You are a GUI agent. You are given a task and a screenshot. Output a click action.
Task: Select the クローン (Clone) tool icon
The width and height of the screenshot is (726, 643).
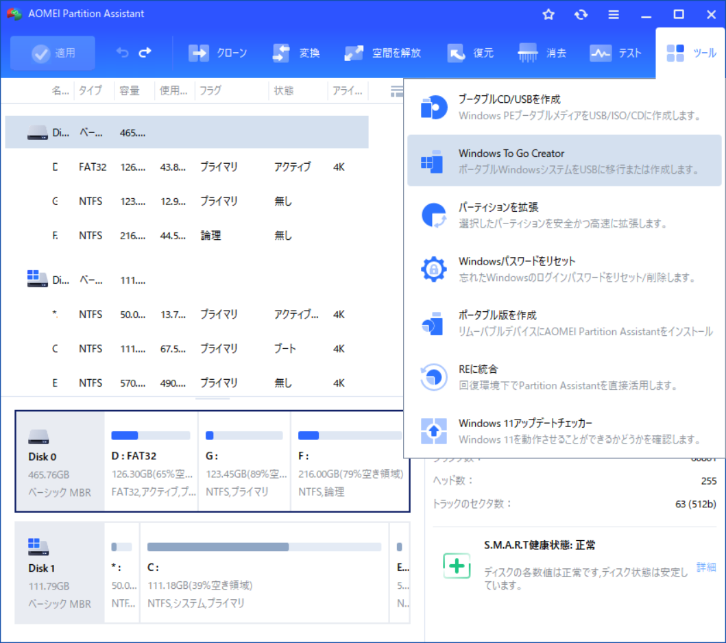click(x=199, y=52)
